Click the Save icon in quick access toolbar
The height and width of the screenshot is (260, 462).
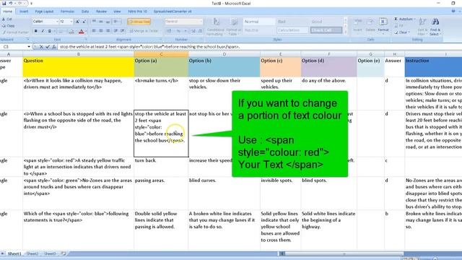tap(4, 3)
